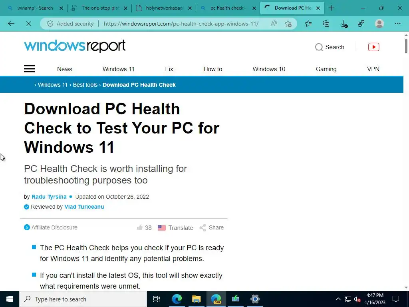
Task: Open the Favorites list icon
Action: coord(308,24)
